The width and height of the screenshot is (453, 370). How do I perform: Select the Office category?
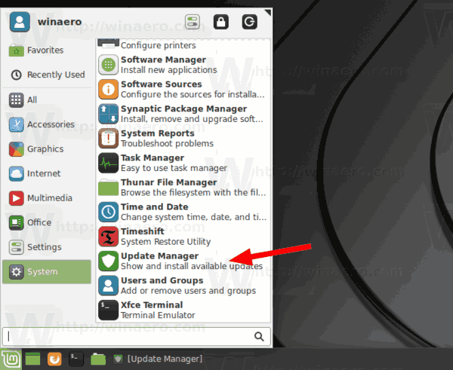point(47,222)
